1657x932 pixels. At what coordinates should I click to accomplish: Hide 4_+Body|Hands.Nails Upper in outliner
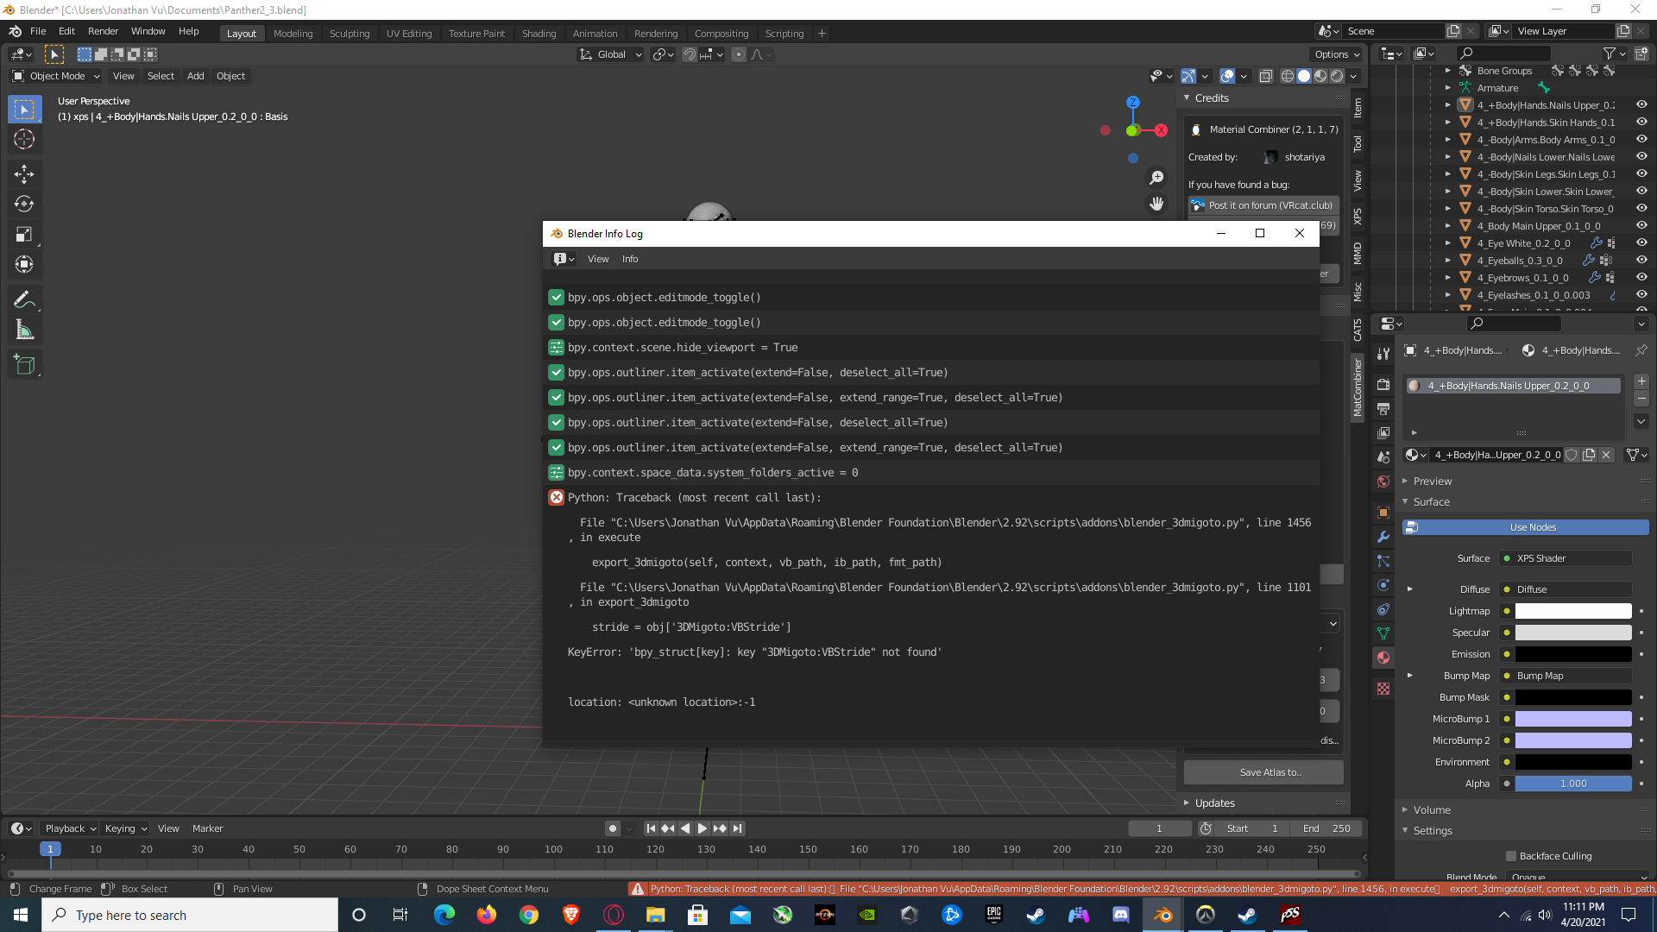click(1641, 104)
